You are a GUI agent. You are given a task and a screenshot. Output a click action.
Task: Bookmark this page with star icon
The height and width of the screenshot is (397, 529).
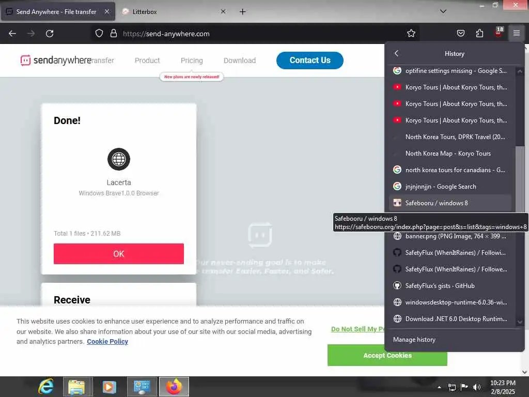411,34
